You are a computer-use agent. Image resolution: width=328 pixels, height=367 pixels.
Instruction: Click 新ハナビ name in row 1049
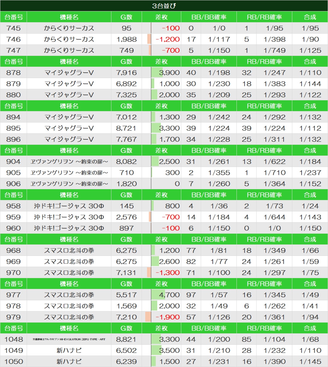tap(69, 350)
